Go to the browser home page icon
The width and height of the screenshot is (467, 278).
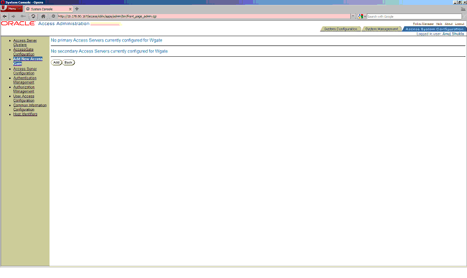(x=43, y=16)
